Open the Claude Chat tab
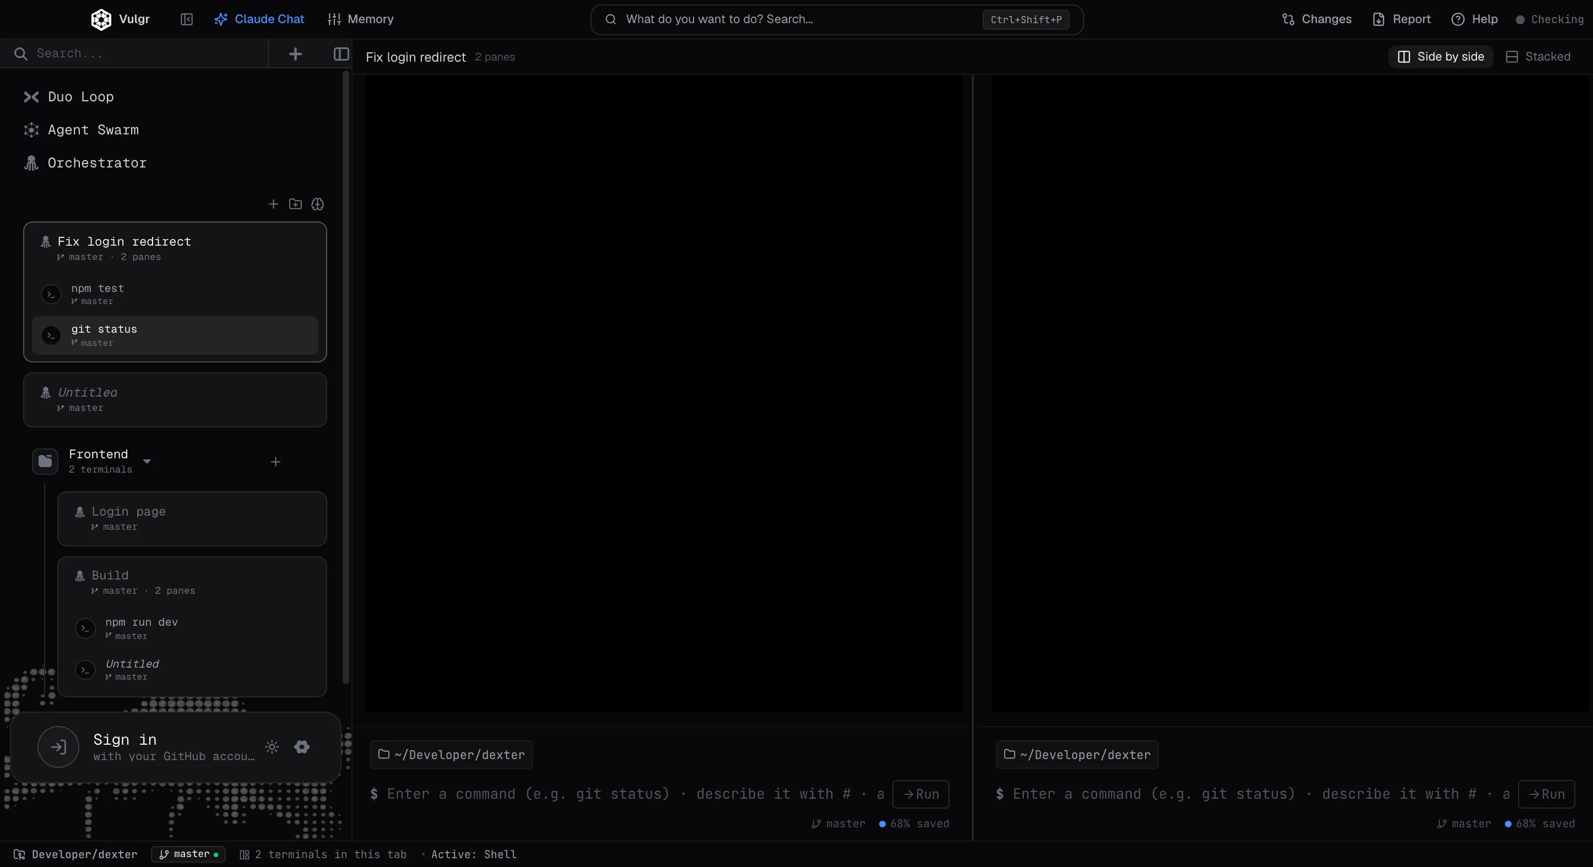This screenshot has height=867, width=1593. coord(259,19)
